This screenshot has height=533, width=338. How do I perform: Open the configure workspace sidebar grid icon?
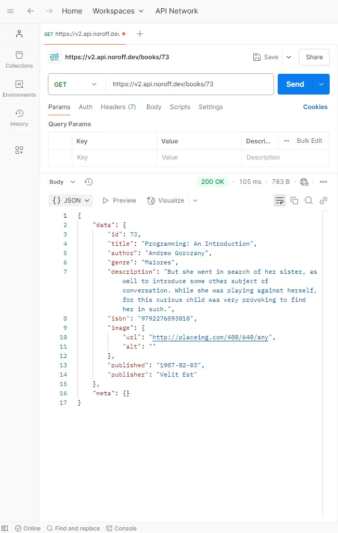coord(19,150)
